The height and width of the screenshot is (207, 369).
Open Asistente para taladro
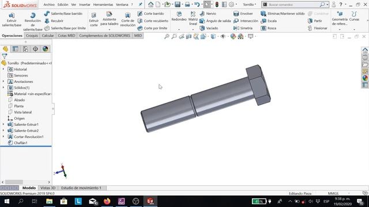(109, 18)
